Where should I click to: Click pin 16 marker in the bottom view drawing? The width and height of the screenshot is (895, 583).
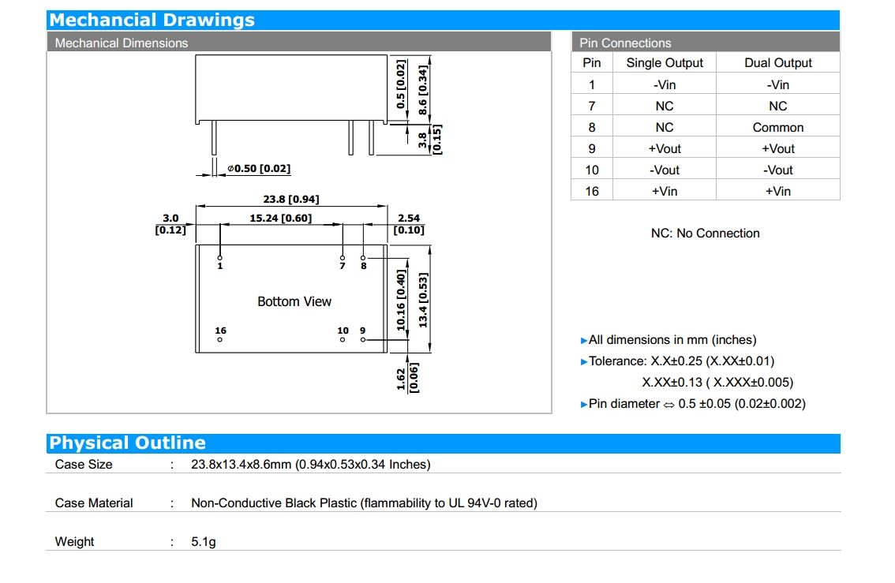220,339
